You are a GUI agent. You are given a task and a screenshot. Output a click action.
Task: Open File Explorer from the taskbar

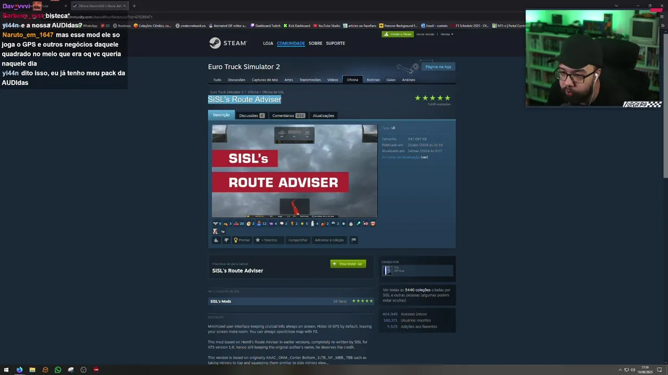click(x=32, y=370)
